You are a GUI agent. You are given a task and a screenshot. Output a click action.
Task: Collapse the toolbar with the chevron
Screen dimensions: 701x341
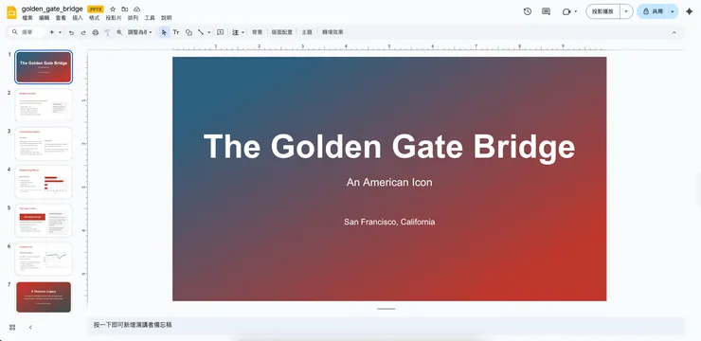coord(674,32)
